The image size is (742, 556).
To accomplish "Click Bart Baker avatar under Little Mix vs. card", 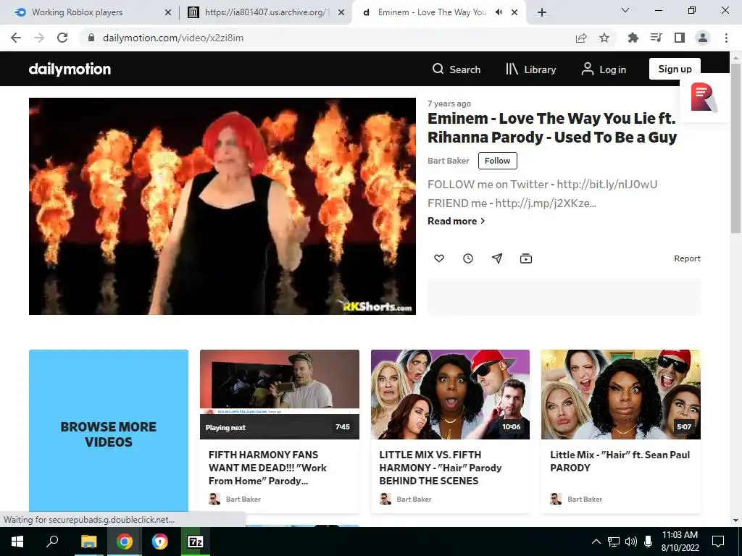I will [x=385, y=499].
